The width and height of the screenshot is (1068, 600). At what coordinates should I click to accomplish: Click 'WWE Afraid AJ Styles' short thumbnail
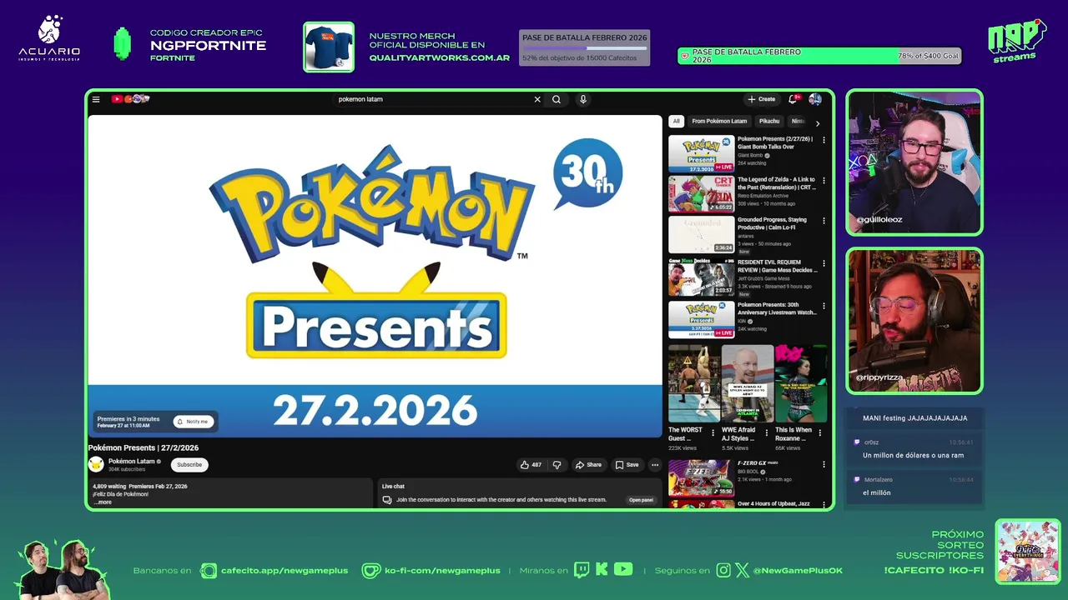[748, 384]
